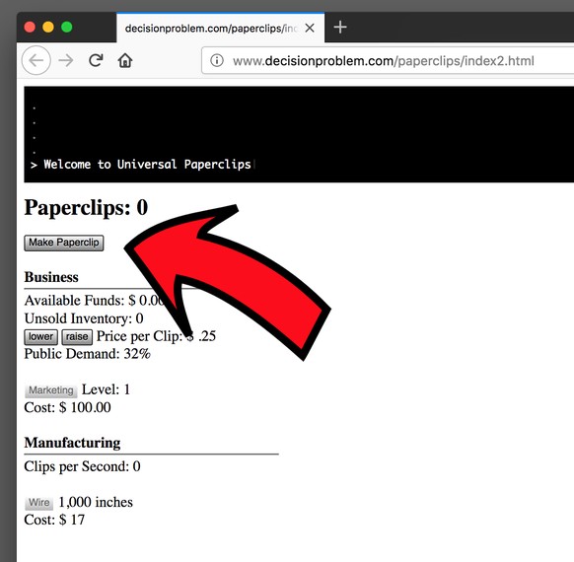The height and width of the screenshot is (562, 574).
Task: Buy more Wire
Action: tap(38, 503)
